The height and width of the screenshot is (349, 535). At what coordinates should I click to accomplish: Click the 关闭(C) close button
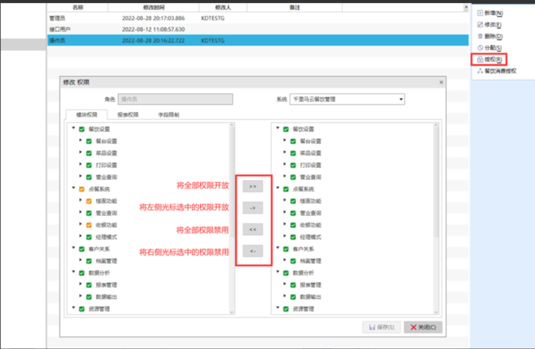click(x=422, y=327)
